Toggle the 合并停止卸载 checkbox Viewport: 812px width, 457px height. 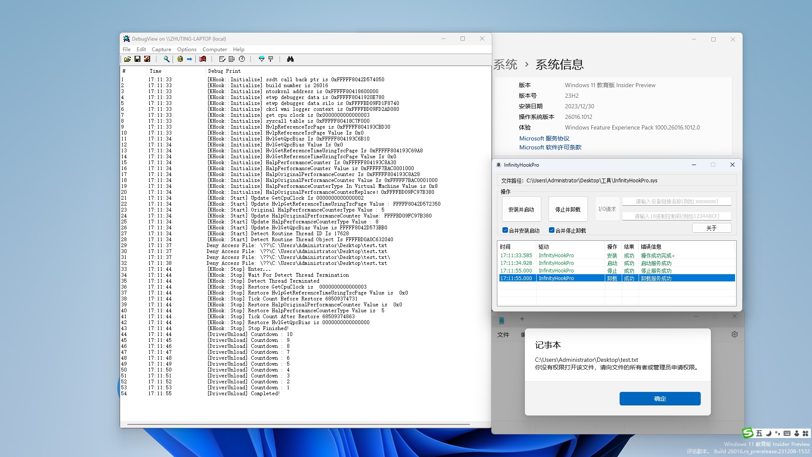point(551,230)
